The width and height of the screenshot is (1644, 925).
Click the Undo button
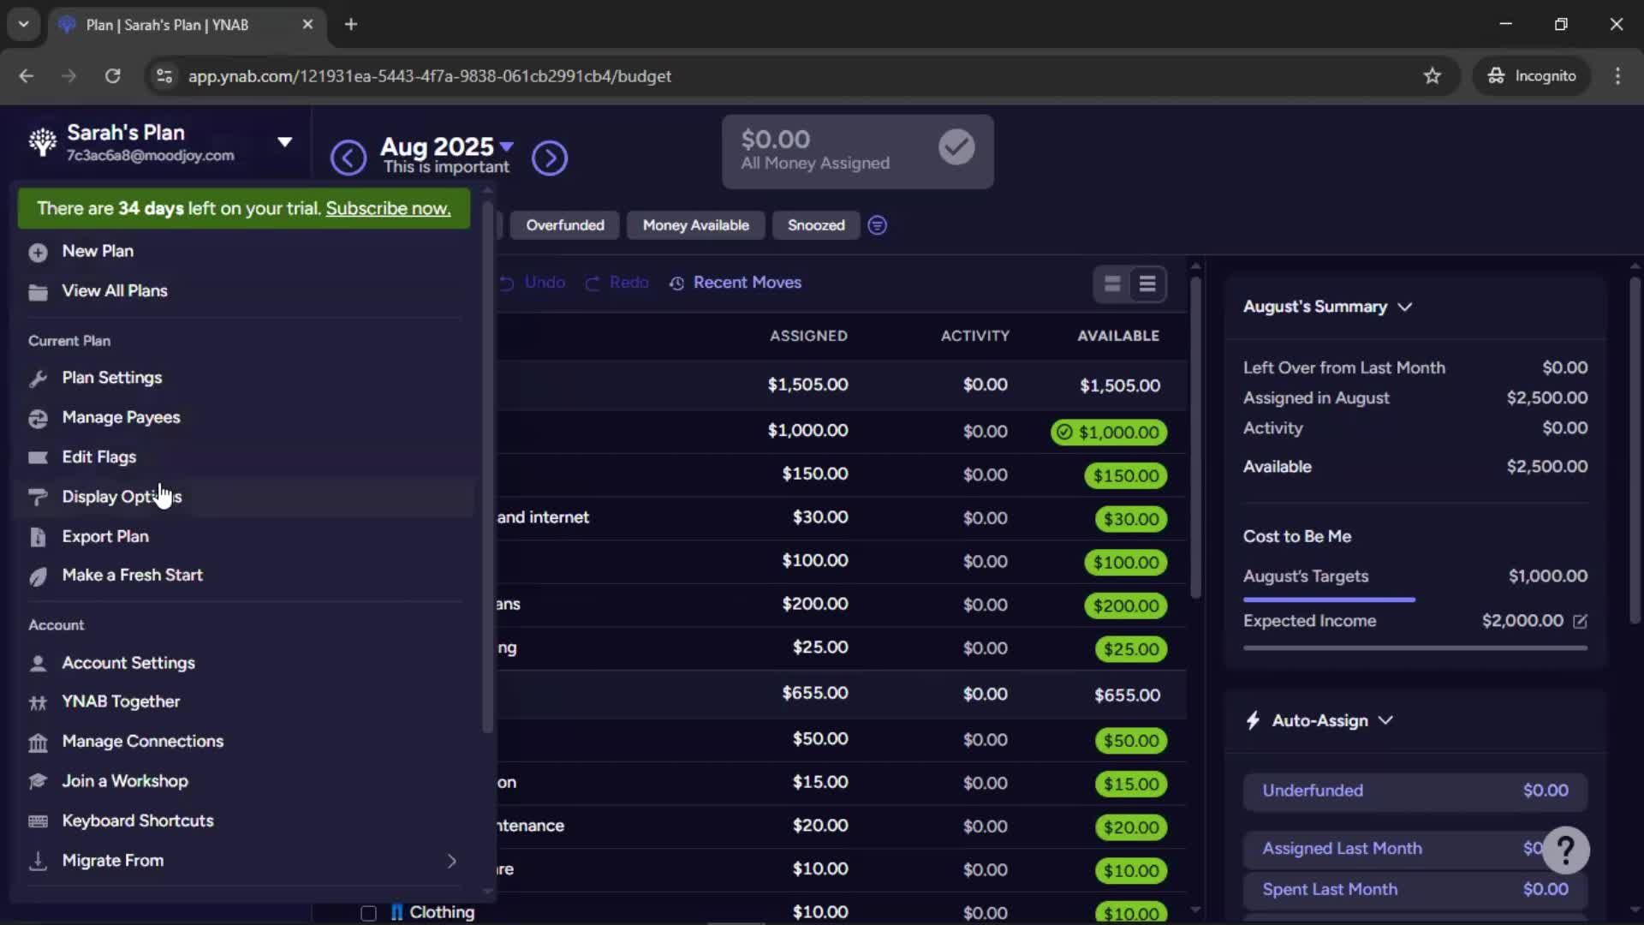pyautogui.click(x=532, y=283)
